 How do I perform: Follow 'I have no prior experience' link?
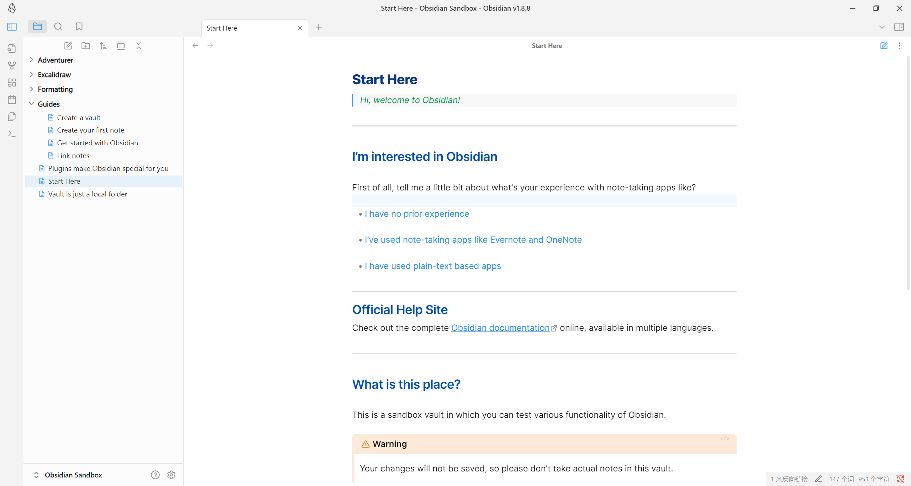tap(417, 214)
